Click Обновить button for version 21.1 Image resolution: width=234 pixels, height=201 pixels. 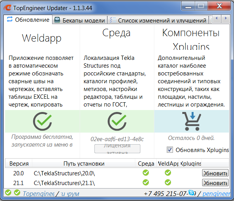click(x=215, y=183)
